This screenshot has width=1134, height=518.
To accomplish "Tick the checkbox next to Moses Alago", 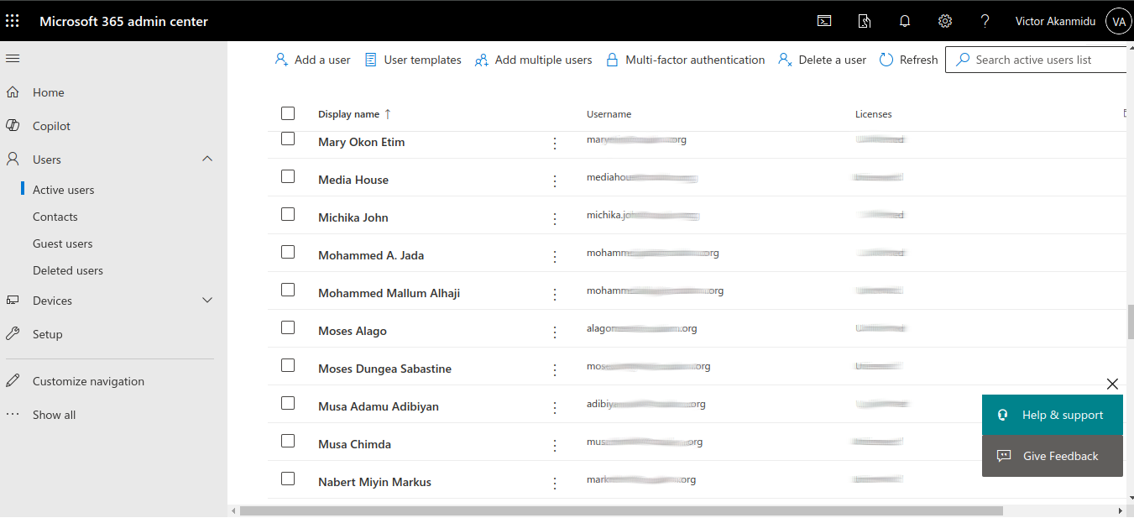I will [x=288, y=327].
